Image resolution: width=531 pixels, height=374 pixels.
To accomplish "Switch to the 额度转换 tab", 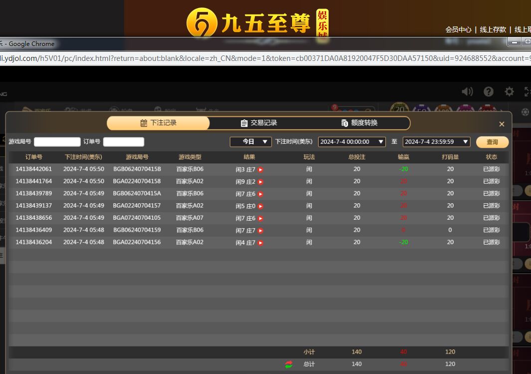I will tap(359, 123).
